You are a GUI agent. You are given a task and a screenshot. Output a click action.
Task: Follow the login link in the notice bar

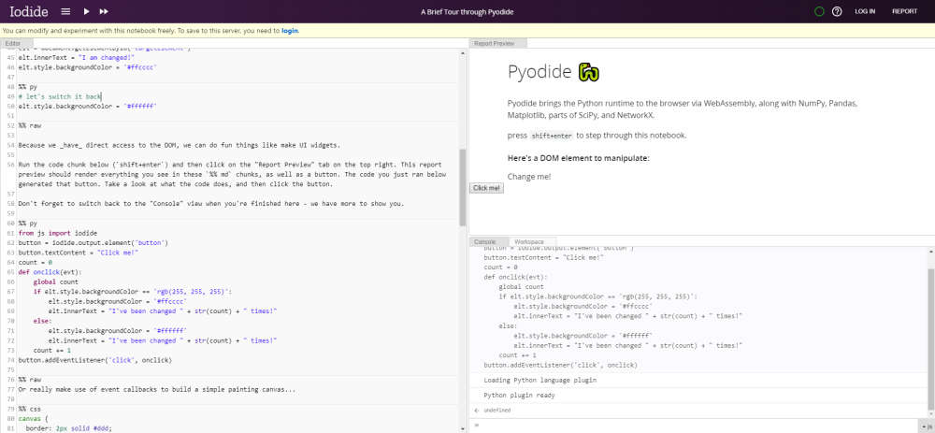(x=290, y=31)
